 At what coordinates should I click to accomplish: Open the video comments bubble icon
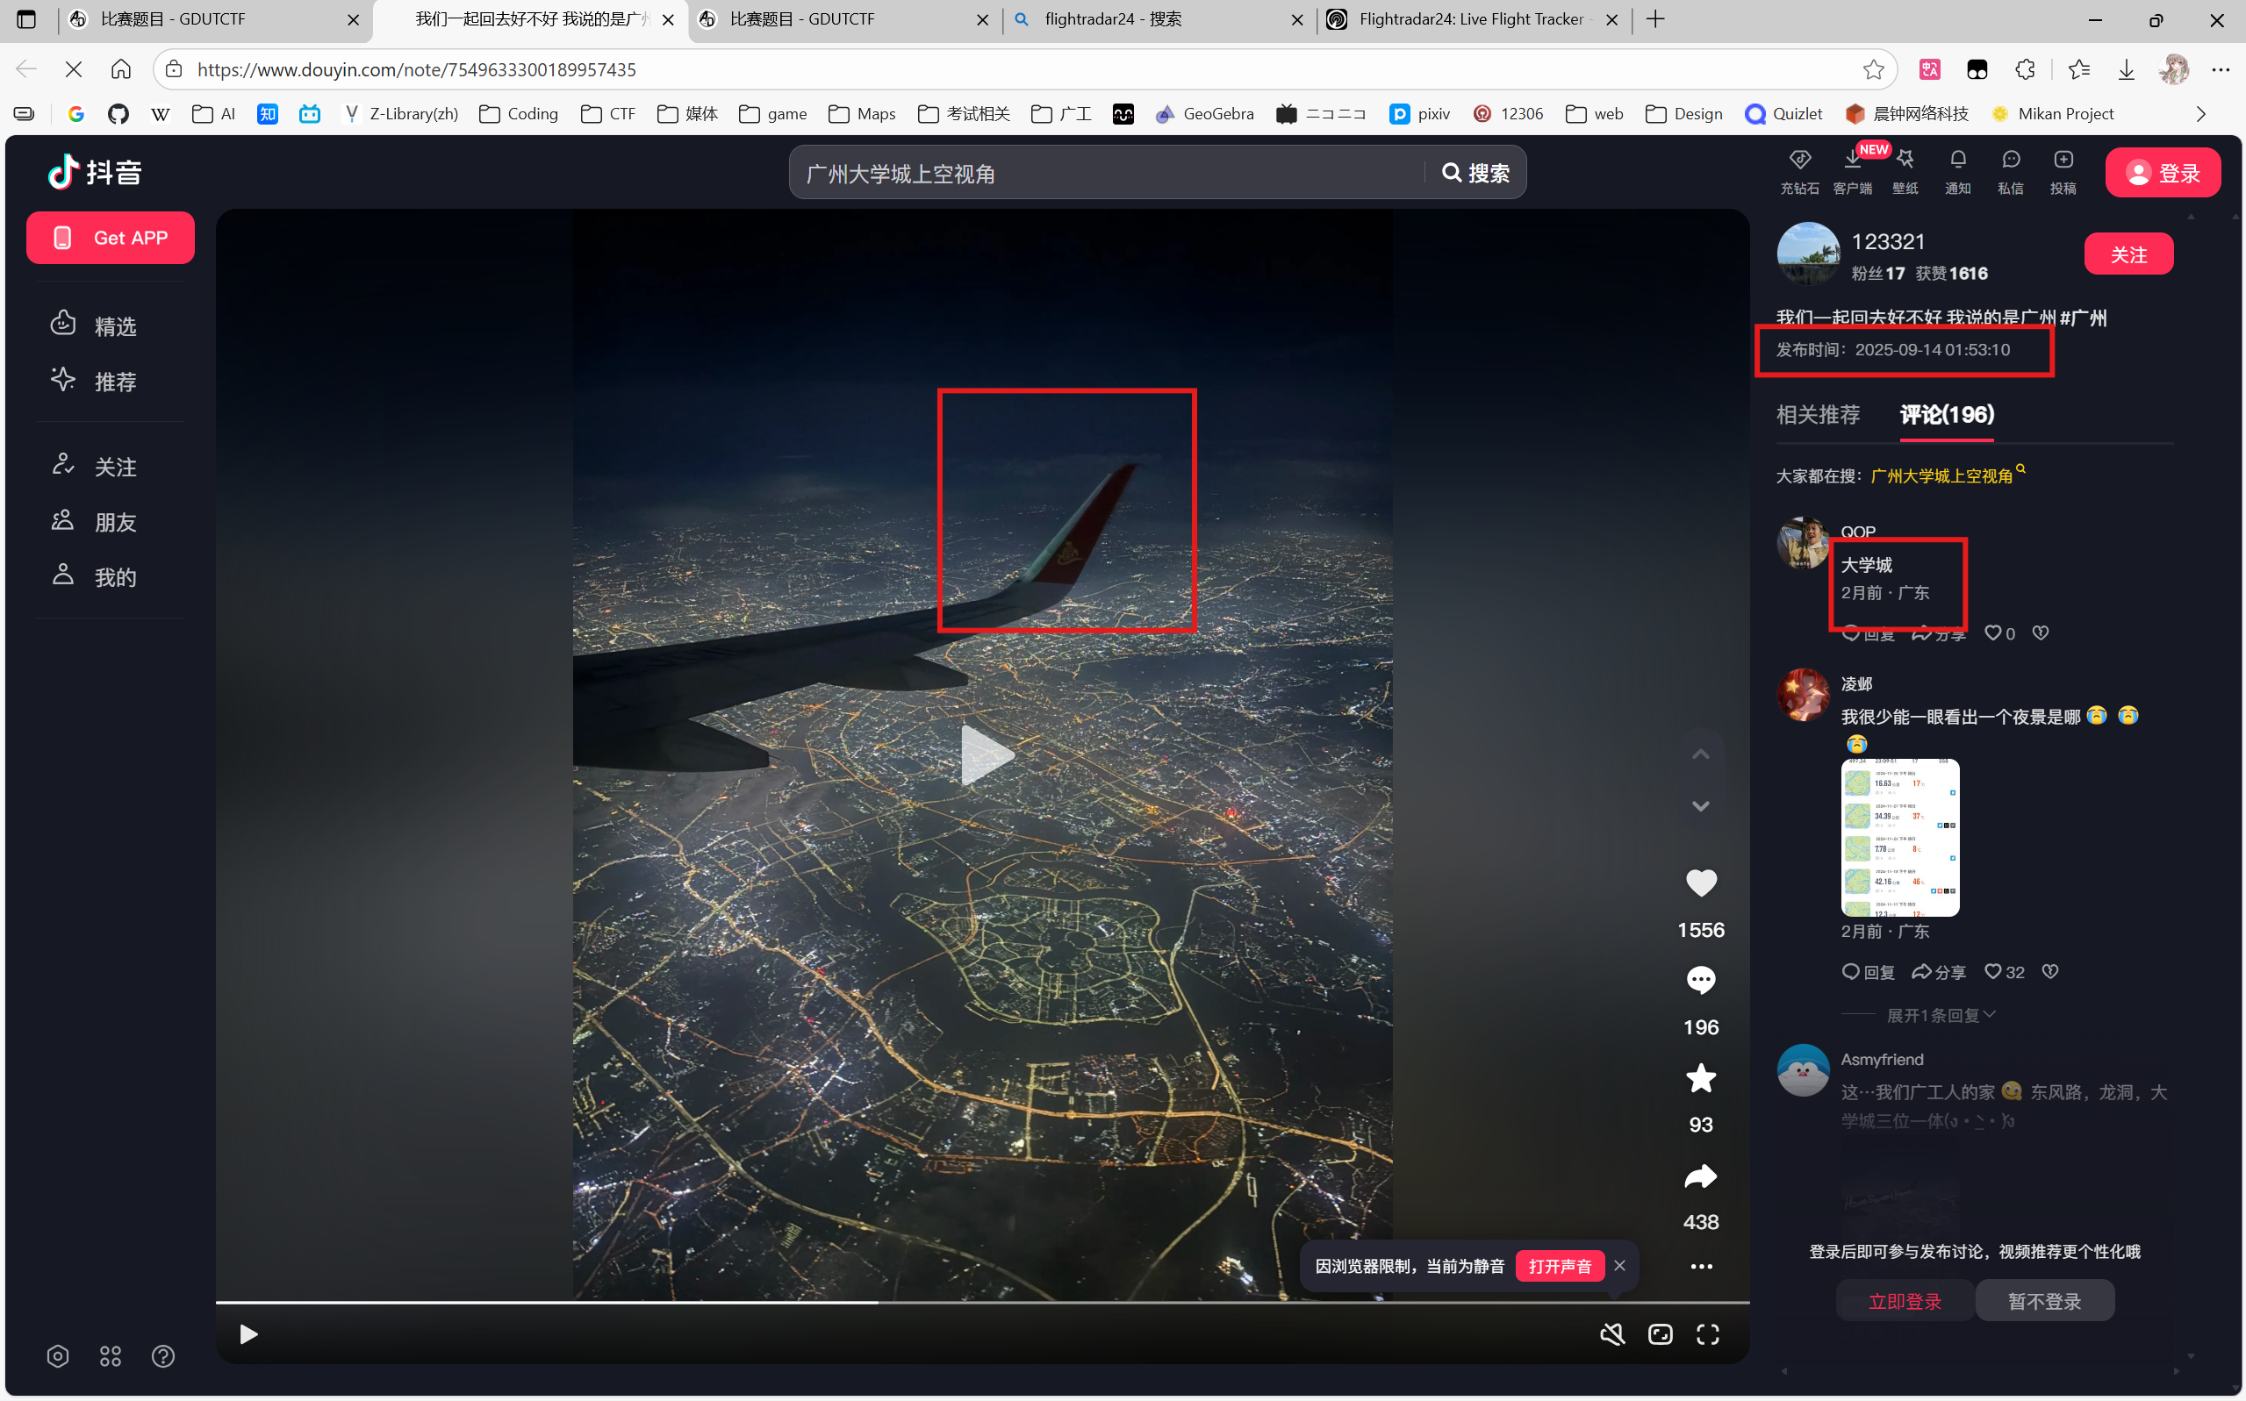coord(1700,979)
